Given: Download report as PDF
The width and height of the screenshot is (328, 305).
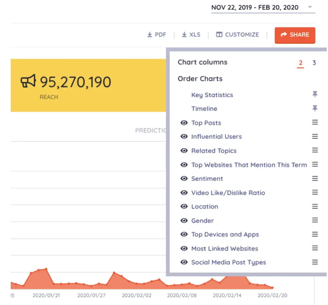Looking at the screenshot, I should click(x=157, y=35).
